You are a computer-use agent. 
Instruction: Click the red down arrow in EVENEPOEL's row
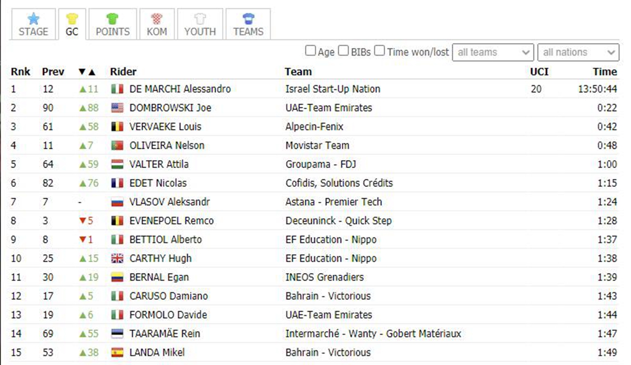pyautogui.click(x=82, y=221)
